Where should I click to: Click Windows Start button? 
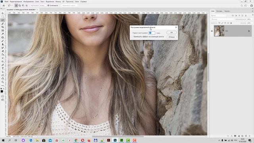click(3, 140)
